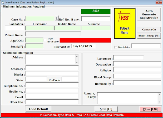Screen dimensions: 163x118
Task: Click inside the Address text area
Action: 51,59
